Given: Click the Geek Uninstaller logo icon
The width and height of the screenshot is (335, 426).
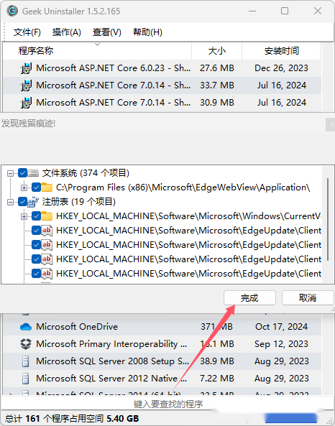Looking at the screenshot, I should pos(12,11).
